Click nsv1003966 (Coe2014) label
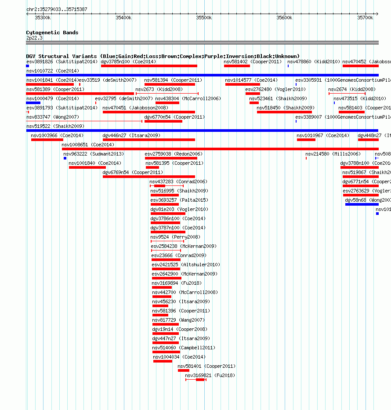Viewport: 391px width, 410px height. click(57, 135)
